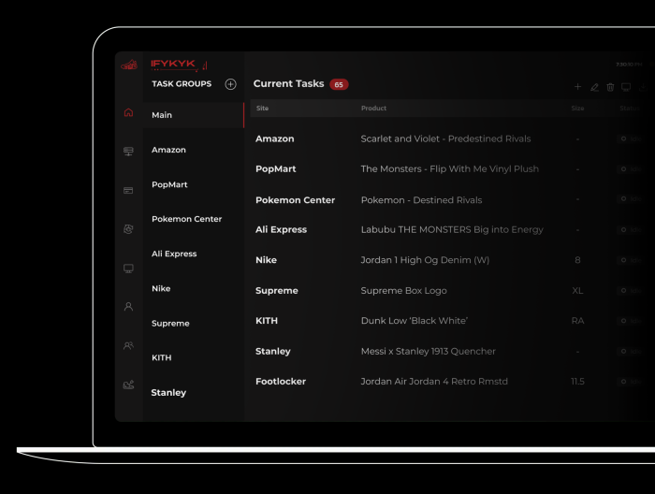The image size is (655, 494).
Task: Click the Product column header
Action: pos(373,109)
